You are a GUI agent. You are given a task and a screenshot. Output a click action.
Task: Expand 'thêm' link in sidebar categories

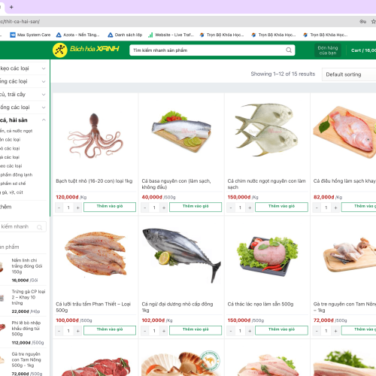[x=6, y=207]
